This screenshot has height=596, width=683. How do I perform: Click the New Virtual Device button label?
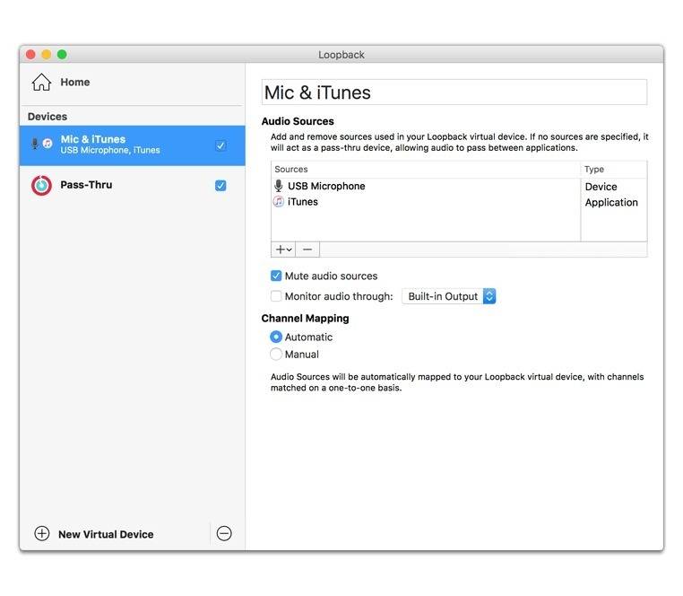coord(106,534)
